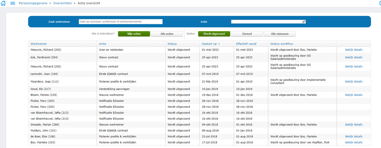
Task: Open the Actie lookup icon
Action: click(x=304, y=22)
